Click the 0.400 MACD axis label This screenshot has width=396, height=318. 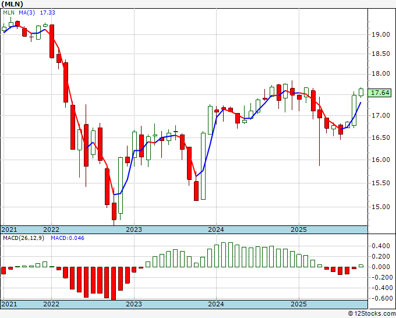(381, 246)
